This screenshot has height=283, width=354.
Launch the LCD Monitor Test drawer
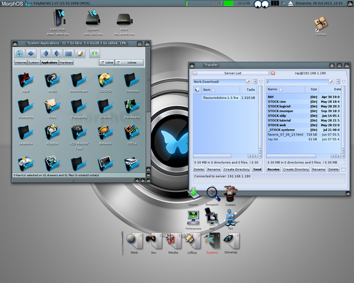tap(79, 133)
